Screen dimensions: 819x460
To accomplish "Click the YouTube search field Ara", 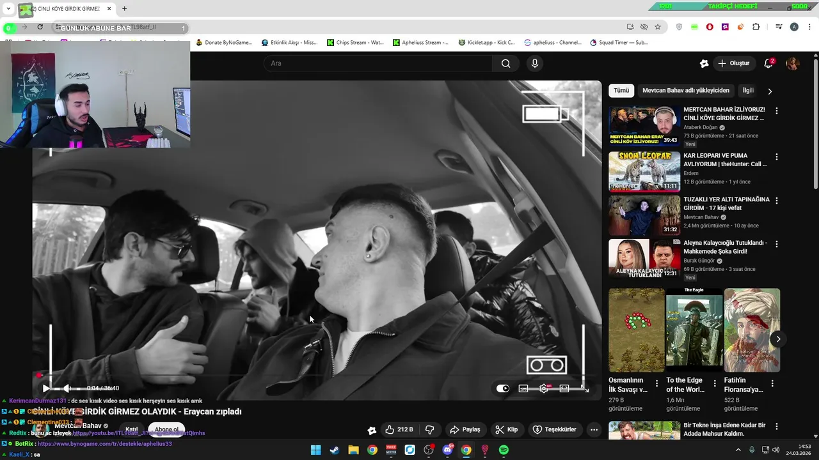I will click(x=378, y=63).
